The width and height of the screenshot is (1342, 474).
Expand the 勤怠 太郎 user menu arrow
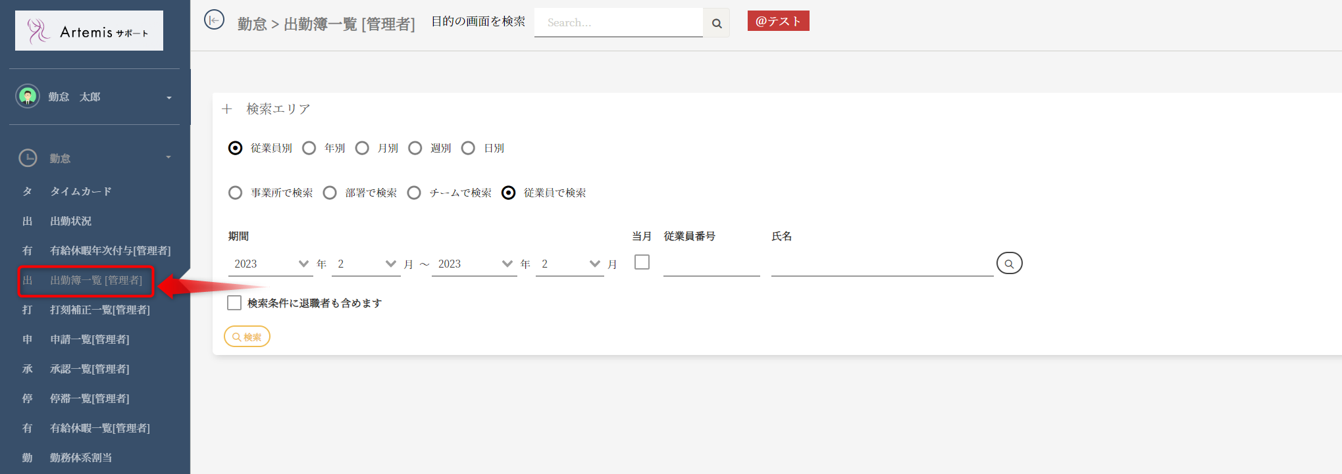(x=169, y=97)
